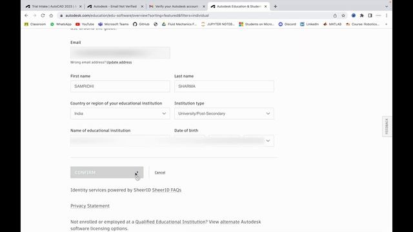This screenshot has width=413, height=232.
Task: Click the Last name field
Action: pyautogui.click(x=224, y=86)
